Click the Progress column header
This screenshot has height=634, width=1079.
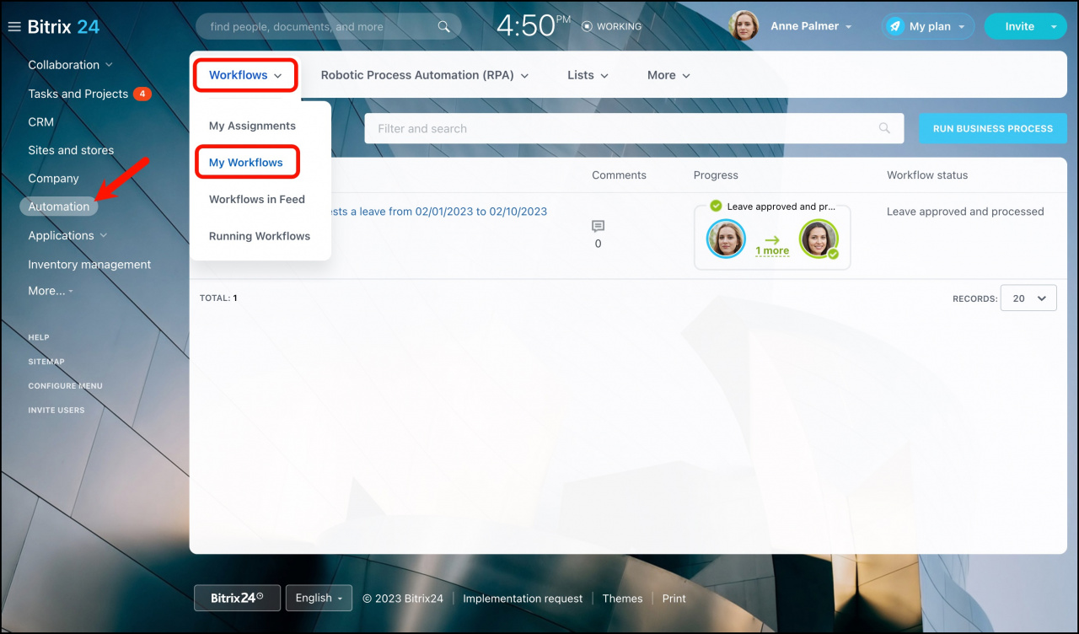[716, 175]
